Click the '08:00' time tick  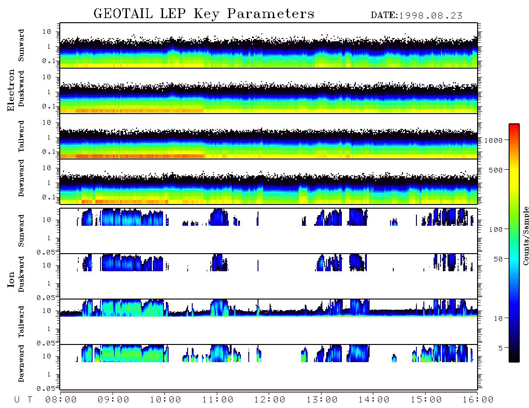[61, 400]
